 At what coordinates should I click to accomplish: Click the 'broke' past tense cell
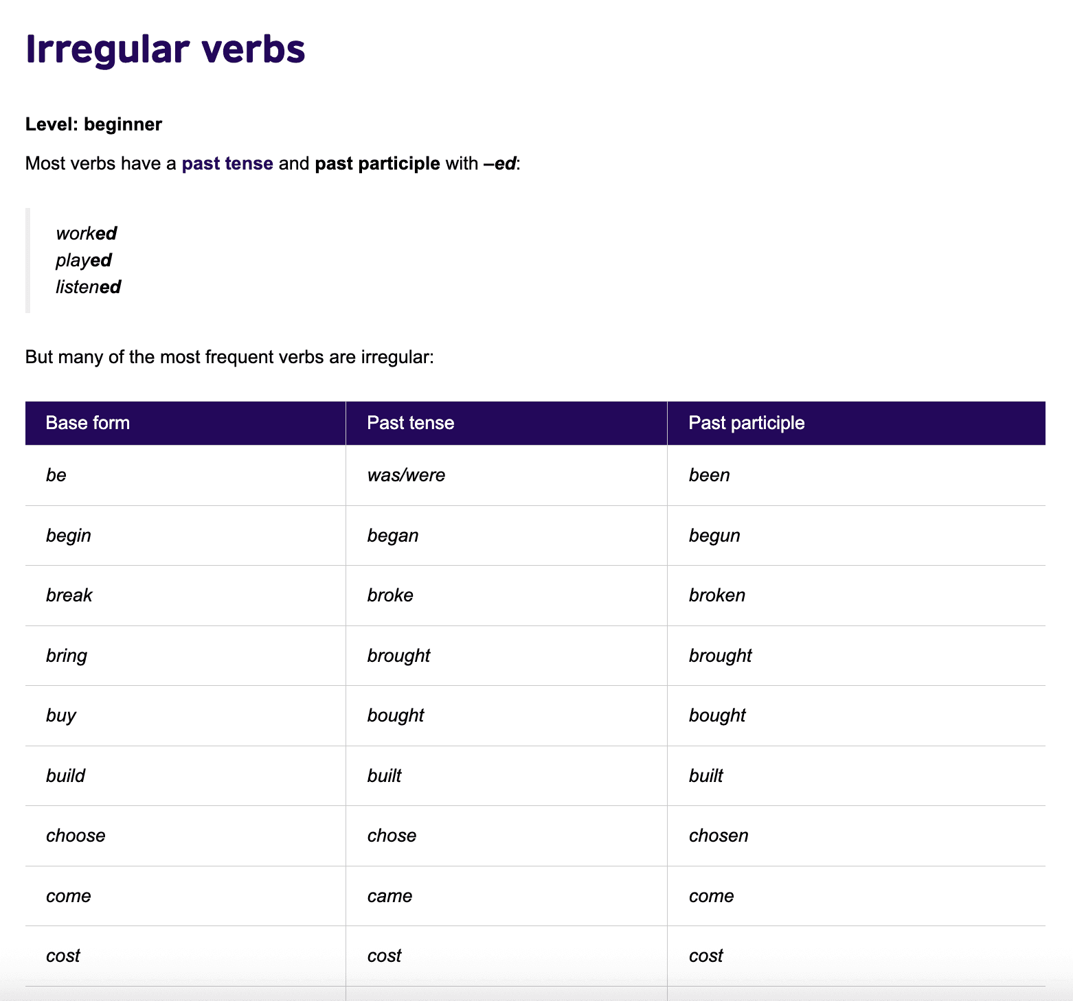[x=390, y=595]
